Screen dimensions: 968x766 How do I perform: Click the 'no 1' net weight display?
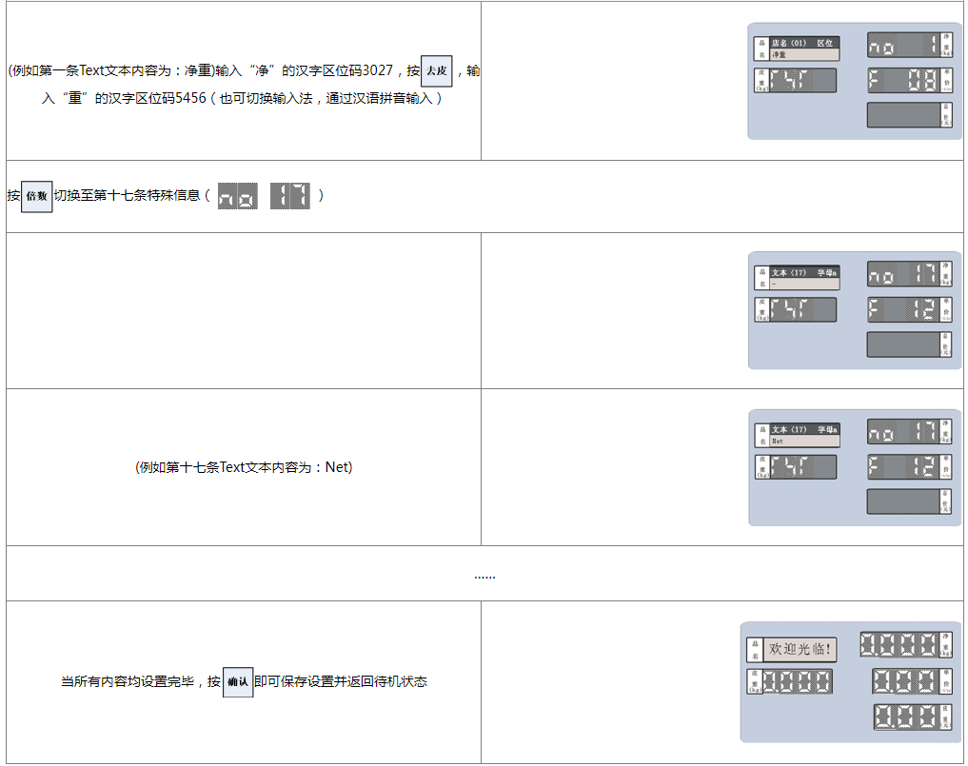point(902,46)
